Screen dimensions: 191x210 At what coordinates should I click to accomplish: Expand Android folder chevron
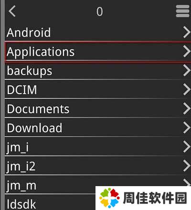pos(187,32)
